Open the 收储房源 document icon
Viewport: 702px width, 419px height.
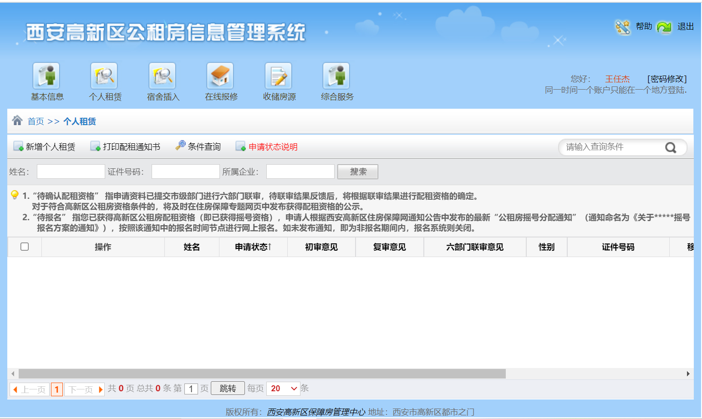(x=279, y=76)
